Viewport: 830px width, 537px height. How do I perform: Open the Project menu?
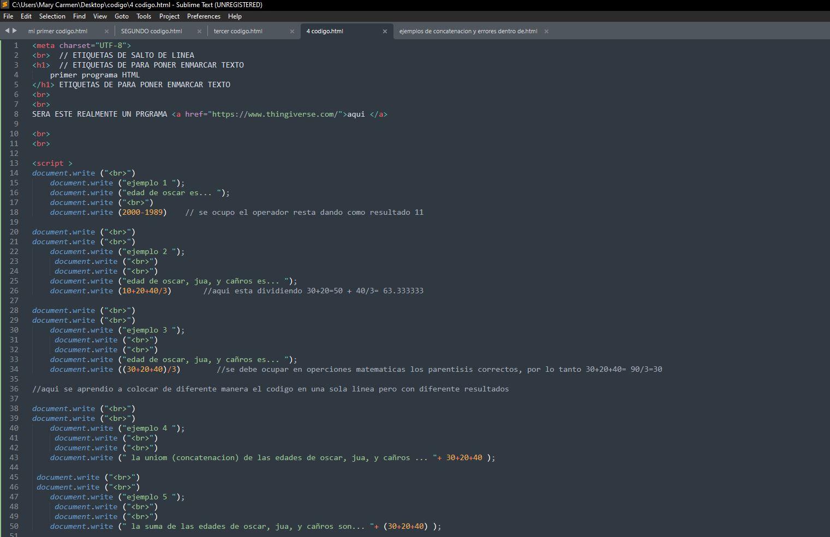[169, 16]
